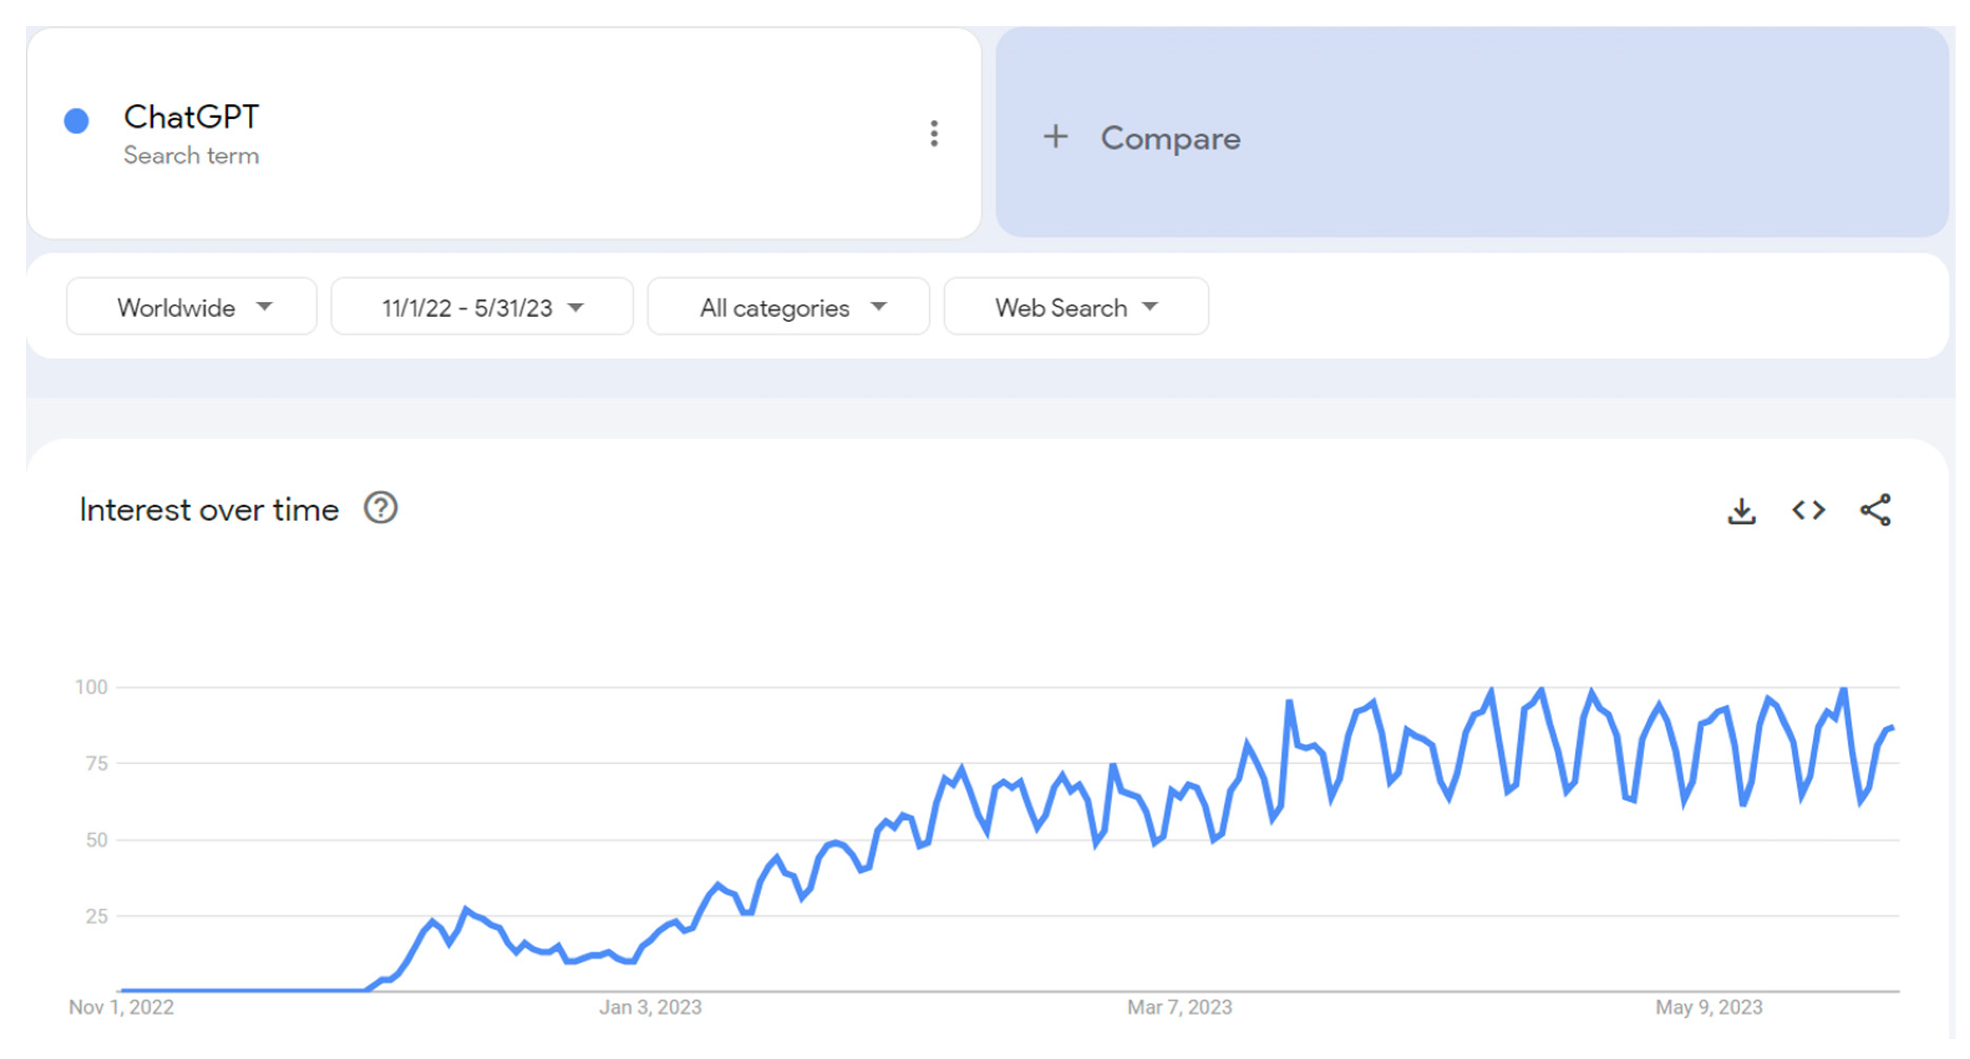Screen dimensions: 1970x1059
Task: Click the Jan 3, 2023 axis label
Action: [650, 1007]
